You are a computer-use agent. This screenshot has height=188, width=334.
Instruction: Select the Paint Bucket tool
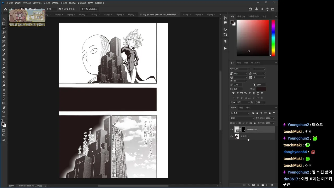[x=4, y=72]
